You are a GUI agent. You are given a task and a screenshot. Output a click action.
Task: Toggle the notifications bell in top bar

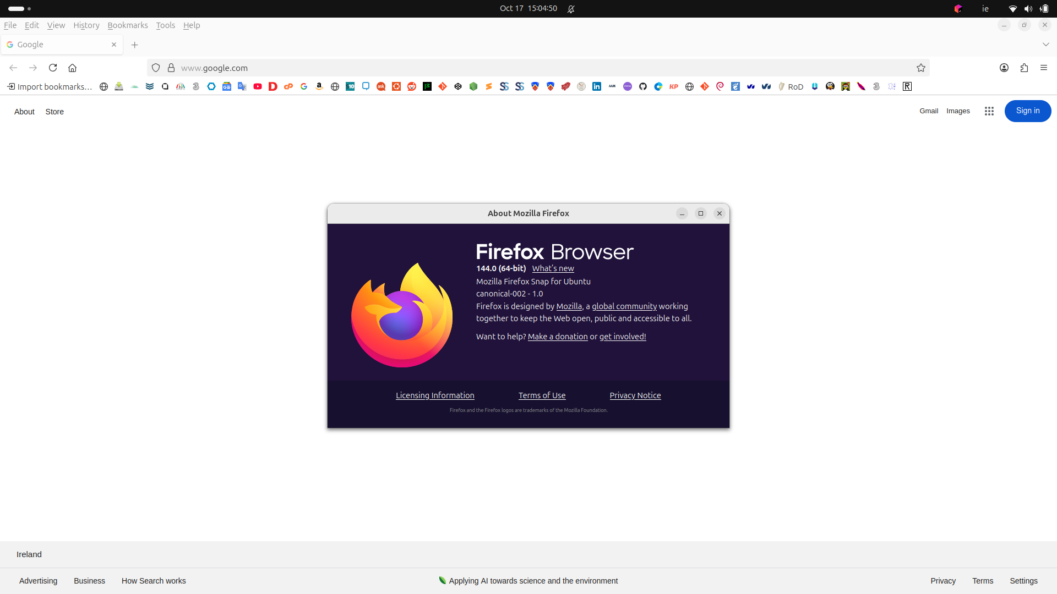point(571,9)
